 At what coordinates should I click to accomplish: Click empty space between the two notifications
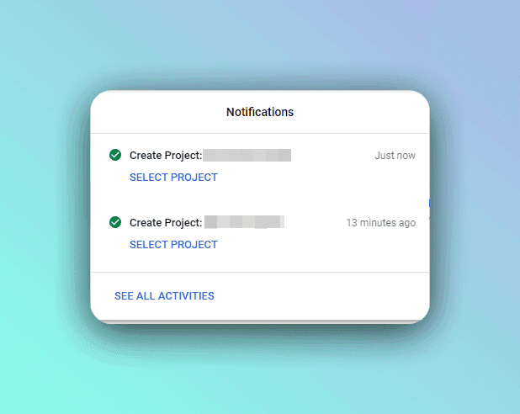[269, 199]
